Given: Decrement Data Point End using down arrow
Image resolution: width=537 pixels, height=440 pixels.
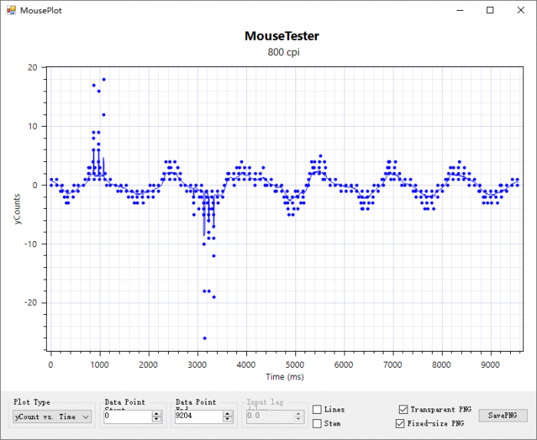Looking at the screenshot, I should [227, 419].
